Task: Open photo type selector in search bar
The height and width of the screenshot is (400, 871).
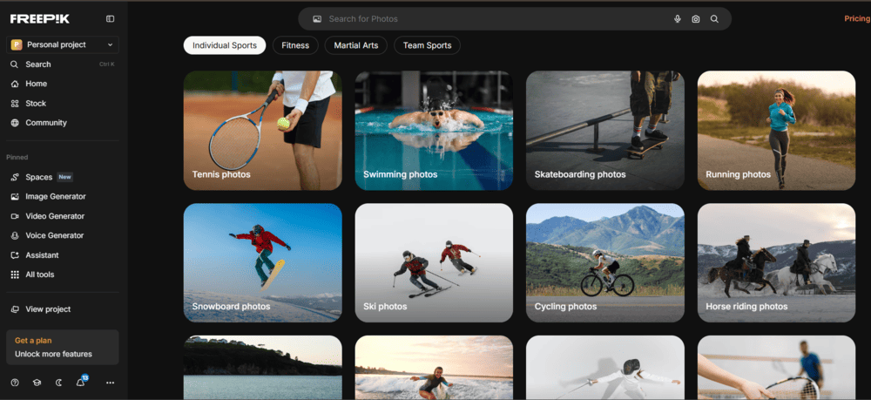Action: pyautogui.click(x=317, y=19)
